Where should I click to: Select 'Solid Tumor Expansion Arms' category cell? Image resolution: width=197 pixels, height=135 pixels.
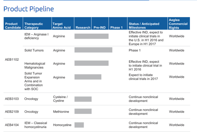(x=34, y=81)
